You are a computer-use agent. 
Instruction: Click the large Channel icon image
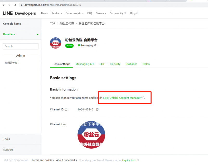(91, 135)
